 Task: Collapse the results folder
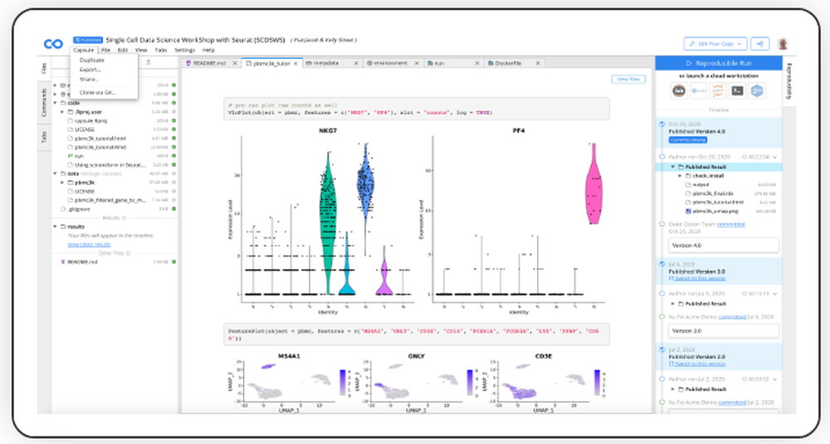tap(55, 227)
